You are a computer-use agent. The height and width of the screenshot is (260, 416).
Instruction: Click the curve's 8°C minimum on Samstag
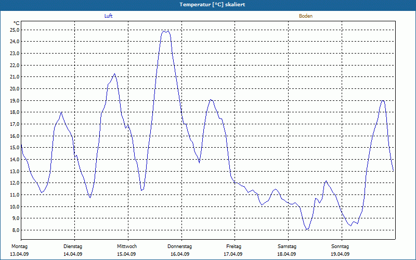coord(307,229)
